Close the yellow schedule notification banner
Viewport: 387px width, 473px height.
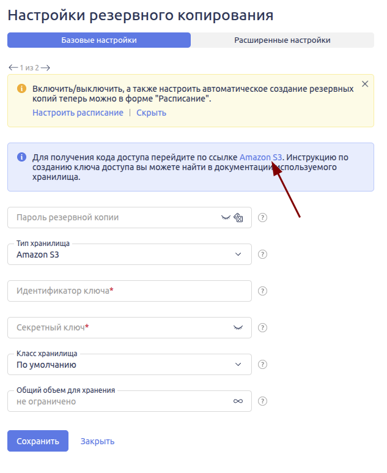click(x=365, y=84)
